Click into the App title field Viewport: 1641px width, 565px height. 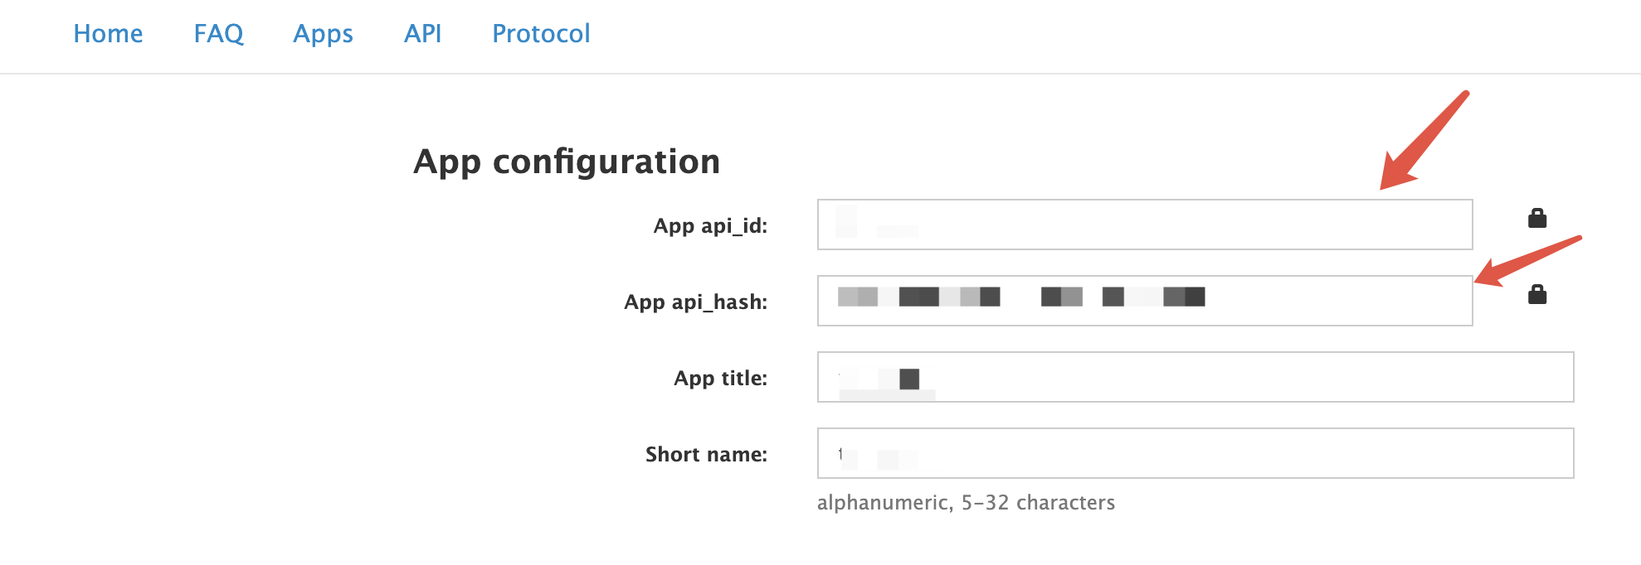point(1195,377)
